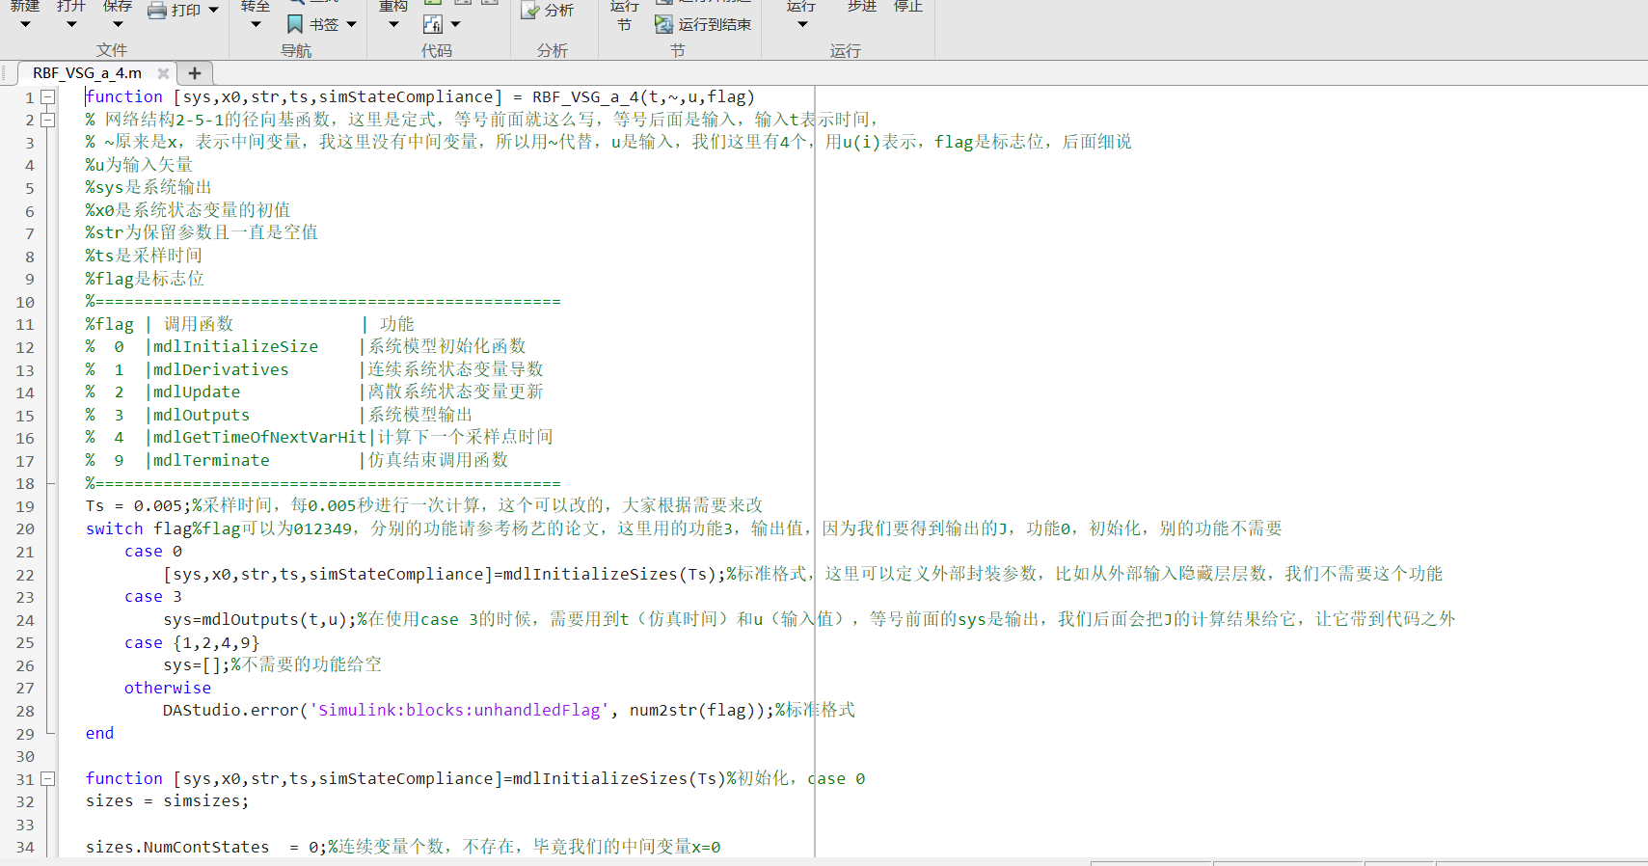Click the Stop (停止) button
This screenshot has width=1648, height=866.
pyautogui.click(x=907, y=8)
